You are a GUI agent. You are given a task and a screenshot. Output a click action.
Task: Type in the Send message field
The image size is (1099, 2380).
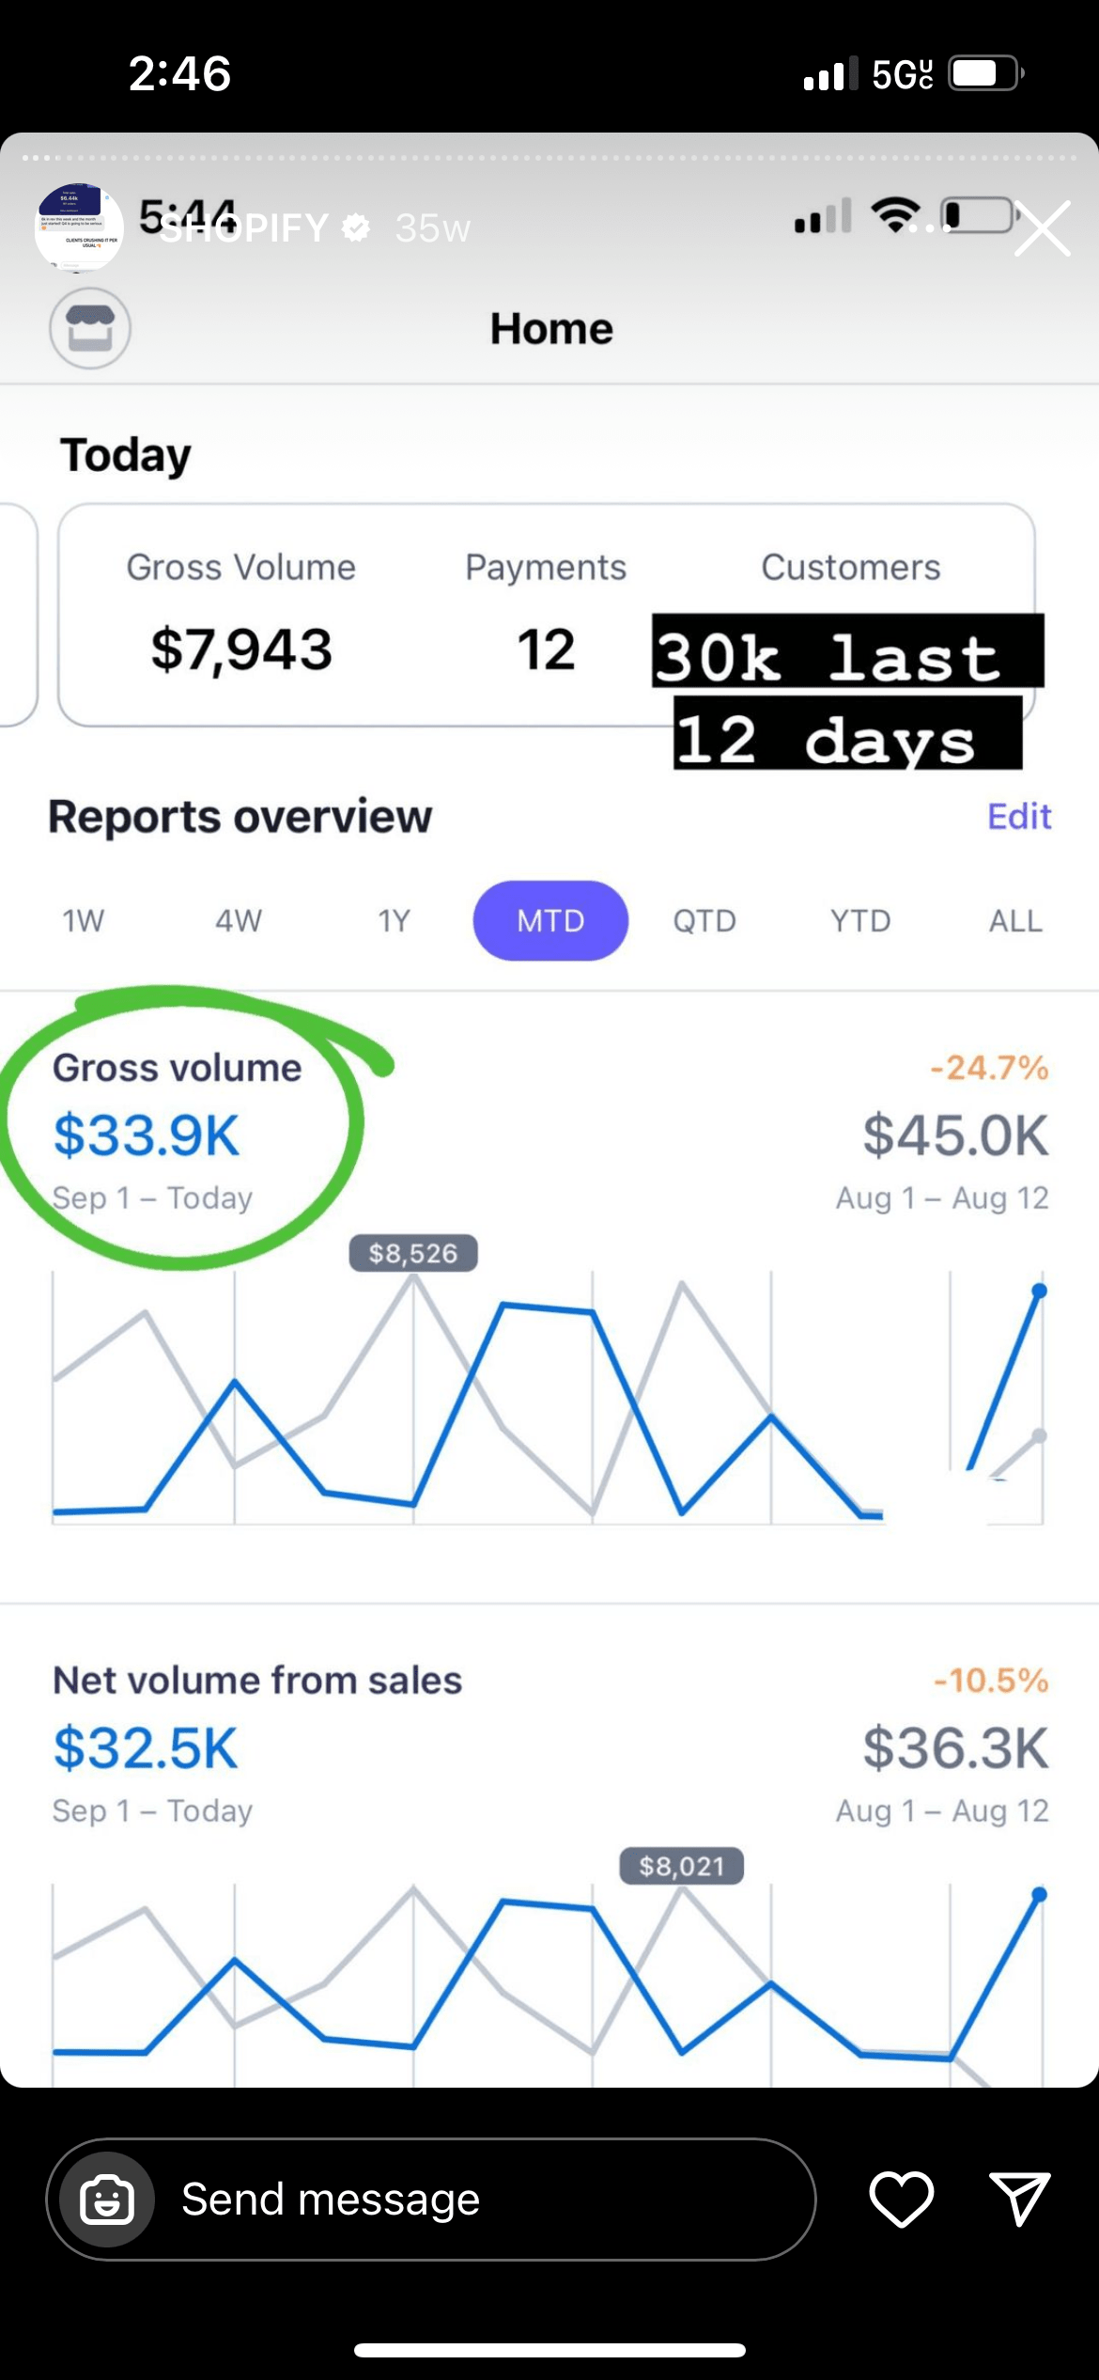(x=470, y=2200)
